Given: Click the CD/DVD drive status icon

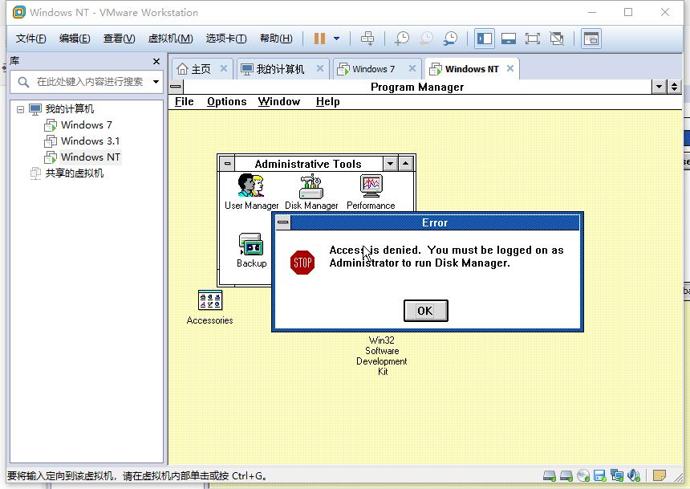Looking at the screenshot, I should tap(583, 476).
